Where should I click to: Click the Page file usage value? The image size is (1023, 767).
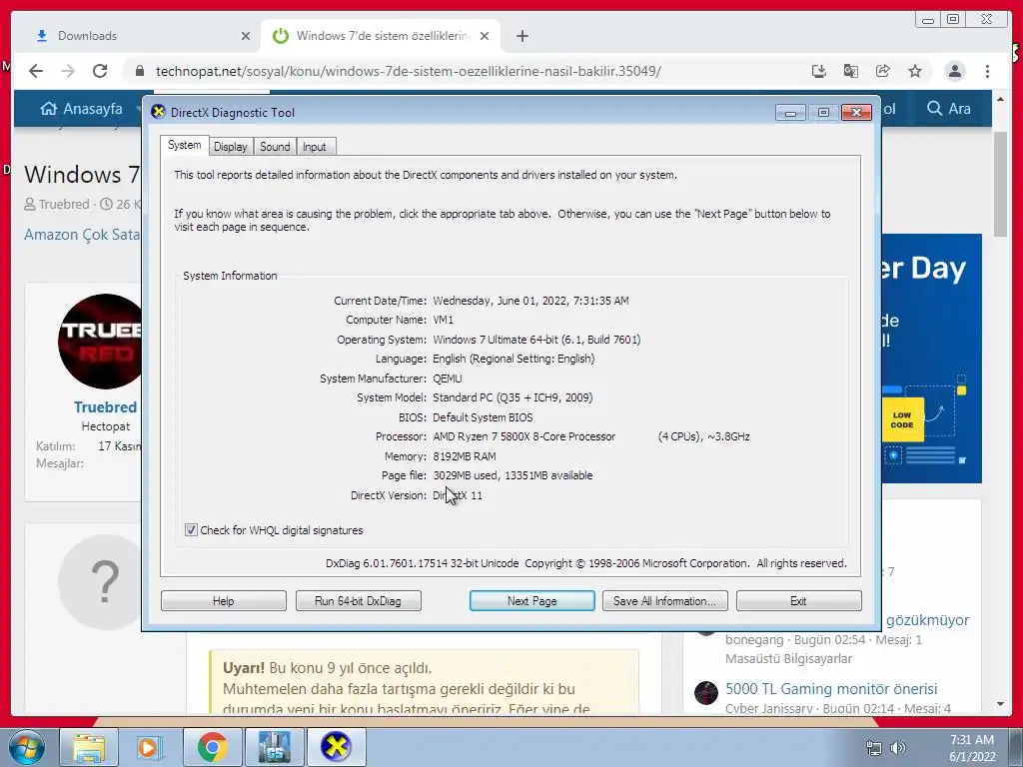(512, 475)
